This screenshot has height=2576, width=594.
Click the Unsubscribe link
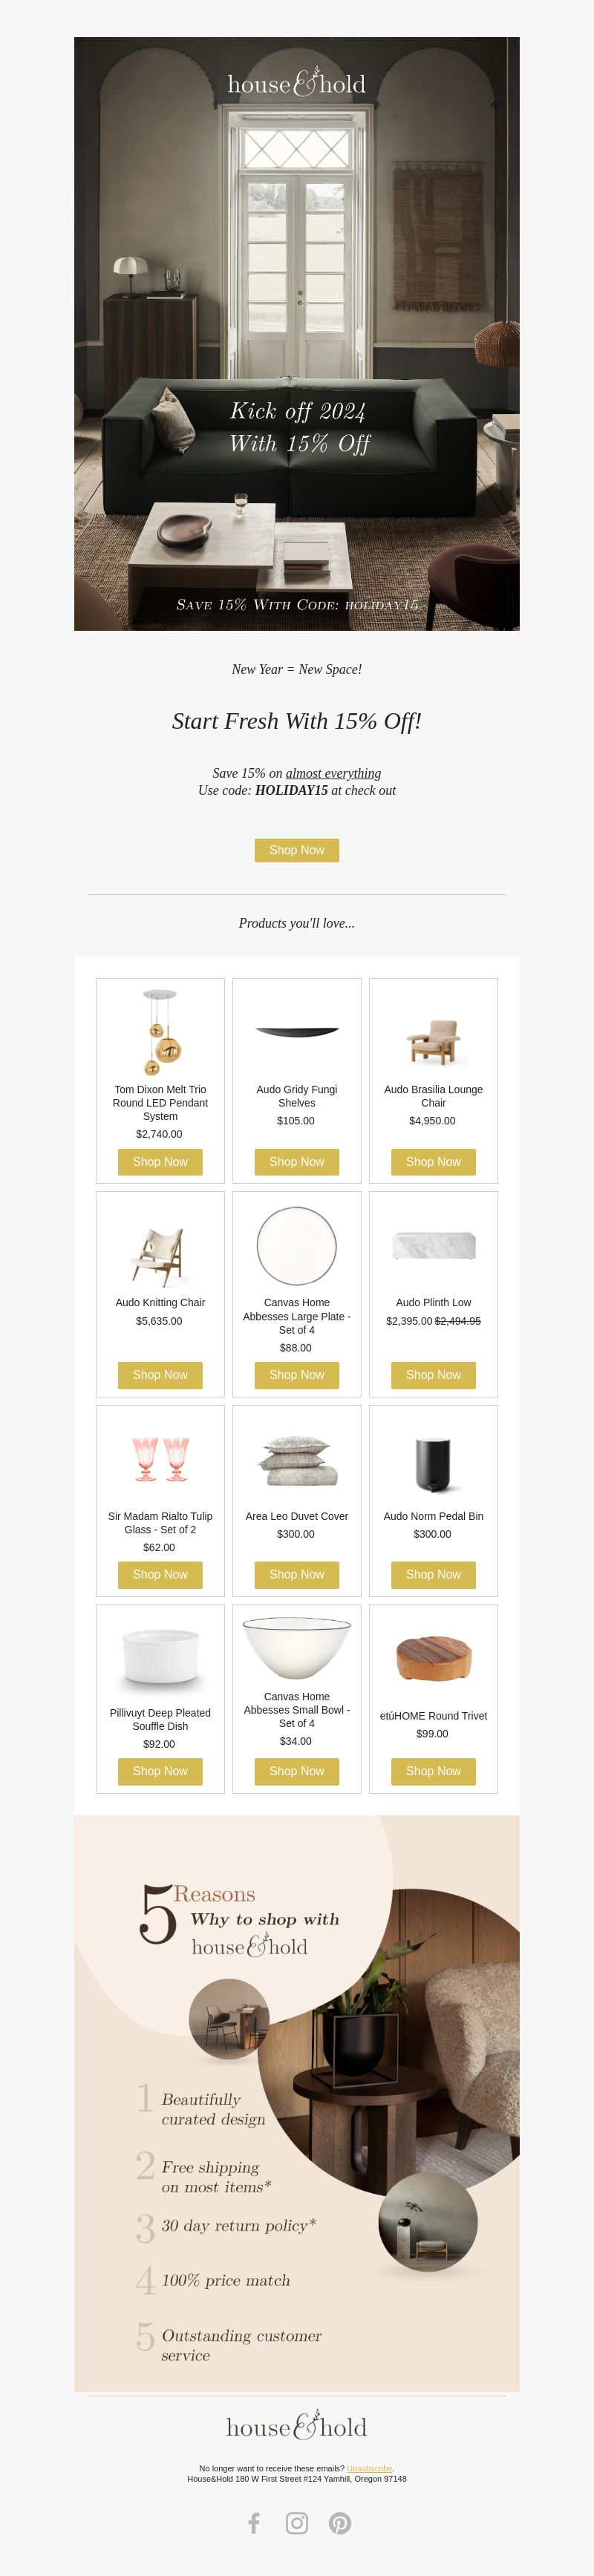(x=369, y=2468)
